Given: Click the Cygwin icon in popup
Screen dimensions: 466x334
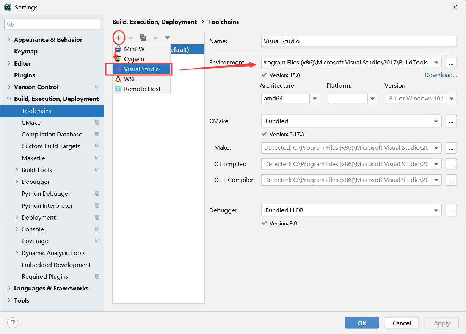Looking at the screenshot, I should pos(118,59).
